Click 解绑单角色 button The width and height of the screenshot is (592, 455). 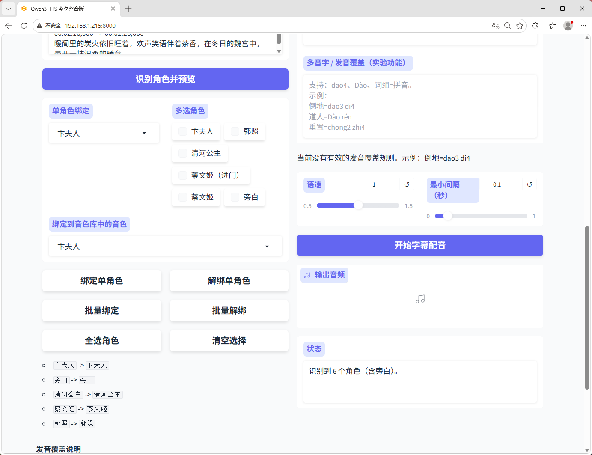click(229, 281)
